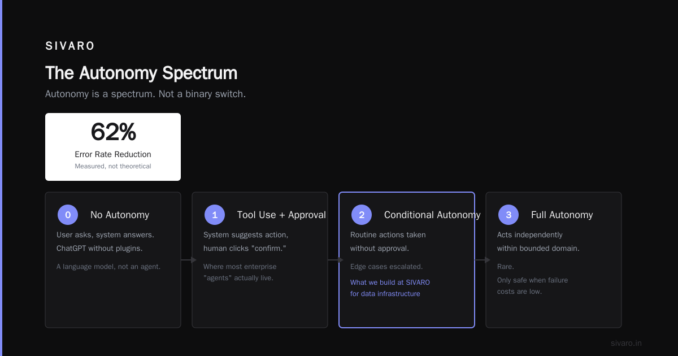Select the No Autonomy card title

[x=120, y=215]
